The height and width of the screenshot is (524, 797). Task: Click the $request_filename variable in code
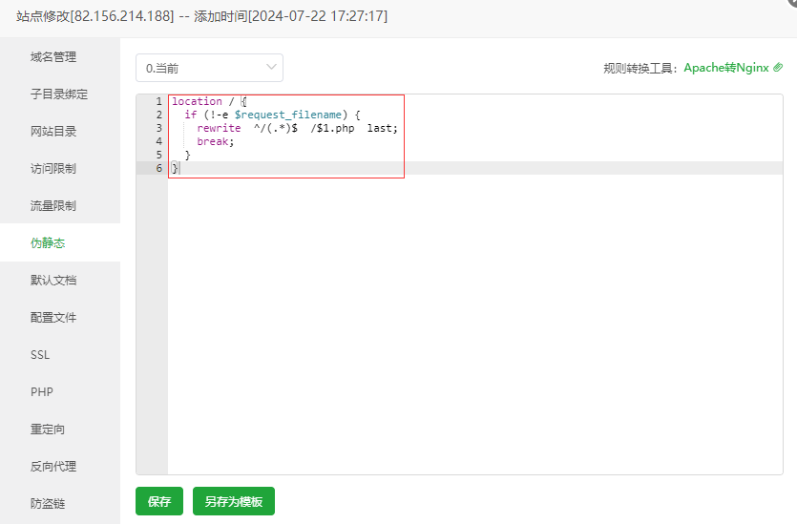[x=287, y=115]
